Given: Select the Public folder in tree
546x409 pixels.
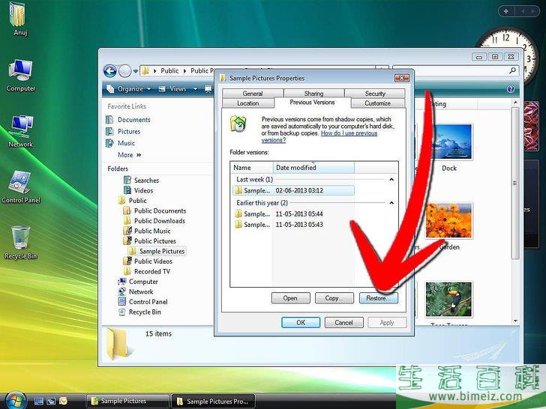Looking at the screenshot, I should [133, 200].
